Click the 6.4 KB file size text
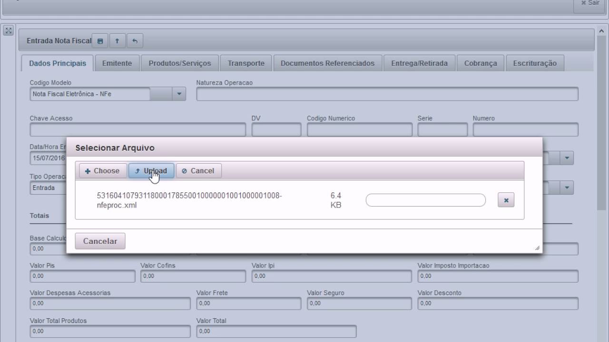The height and width of the screenshot is (342, 609). [336, 200]
